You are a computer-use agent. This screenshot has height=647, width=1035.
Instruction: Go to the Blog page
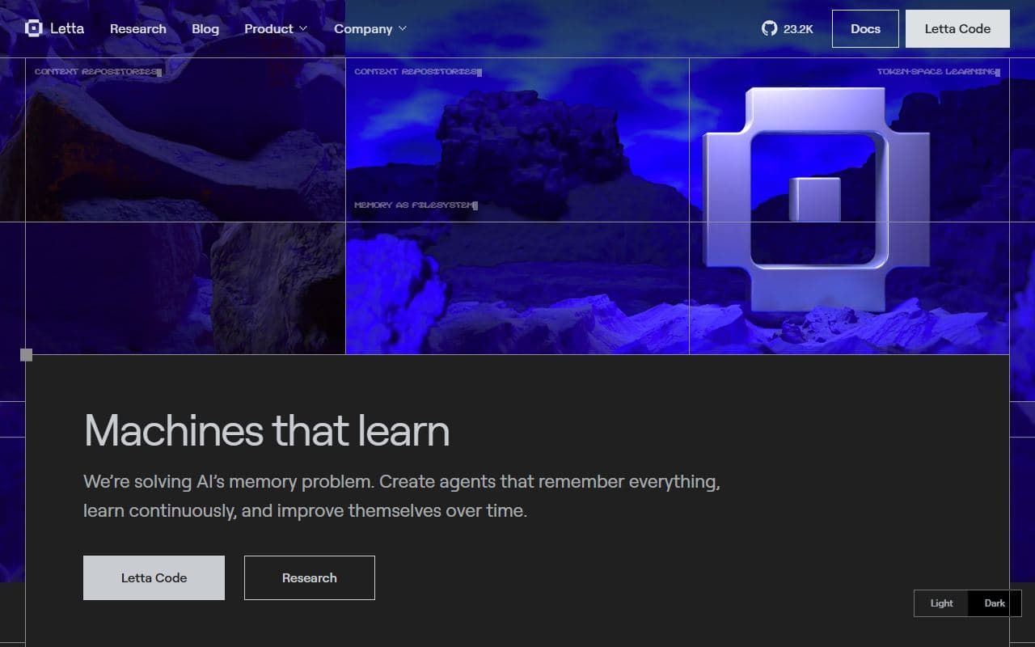205,28
